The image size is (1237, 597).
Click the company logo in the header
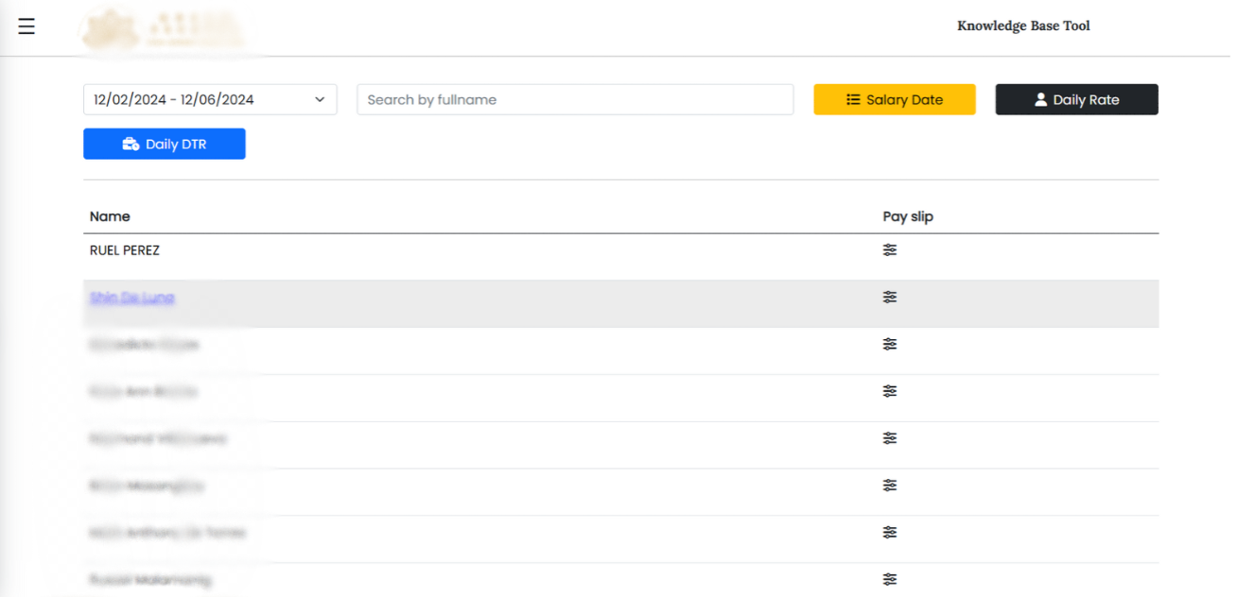click(x=163, y=28)
